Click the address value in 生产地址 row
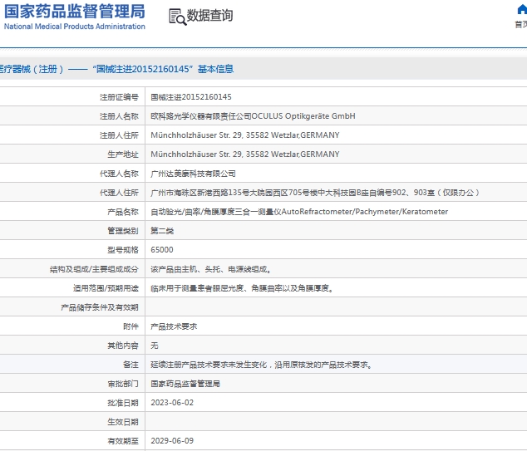 245,154
